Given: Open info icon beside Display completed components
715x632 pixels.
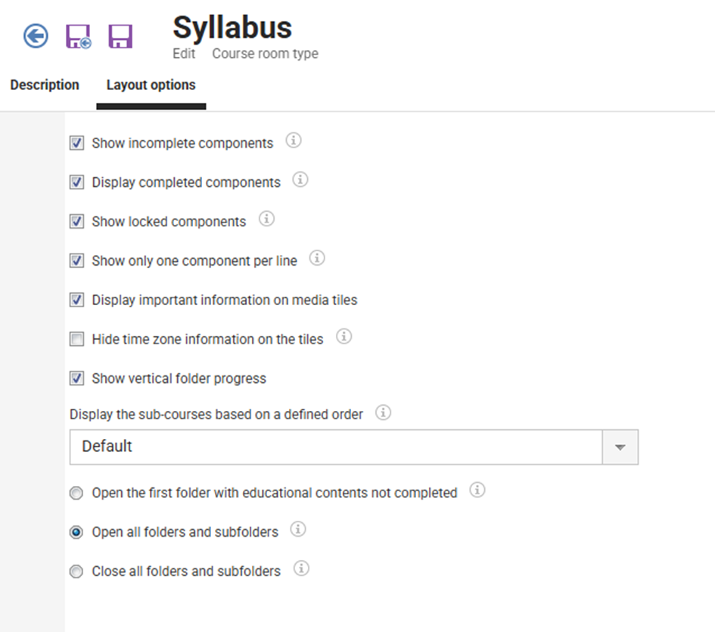Looking at the screenshot, I should pyautogui.click(x=300, y=180).
